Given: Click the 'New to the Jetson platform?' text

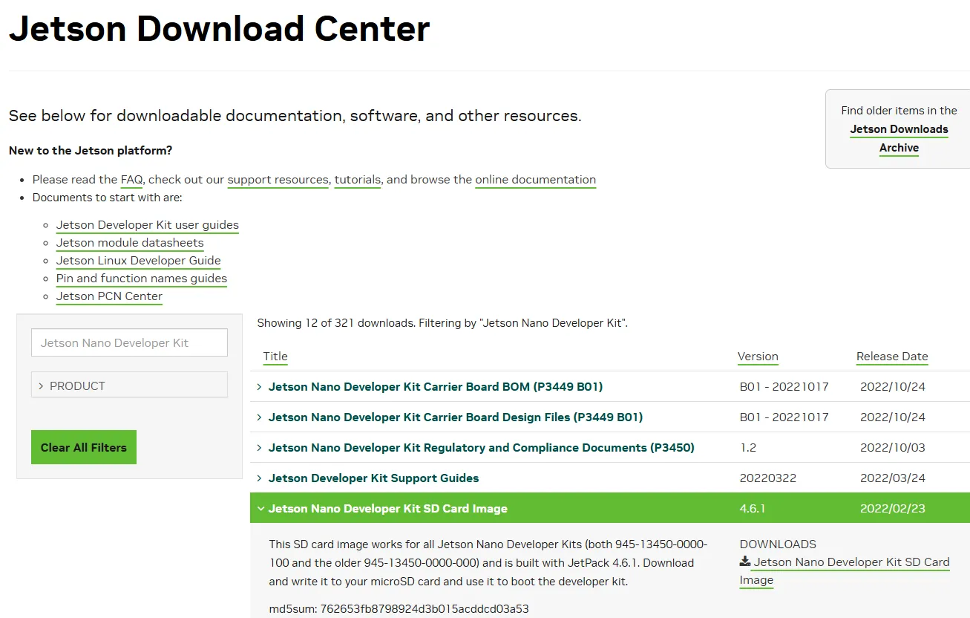Looking at the screenshot, I should tap(91, 151).
